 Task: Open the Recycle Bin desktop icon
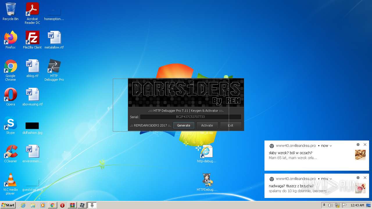(10, 12)
